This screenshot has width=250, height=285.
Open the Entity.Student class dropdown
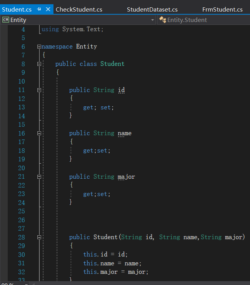click(x=204, y=20)
